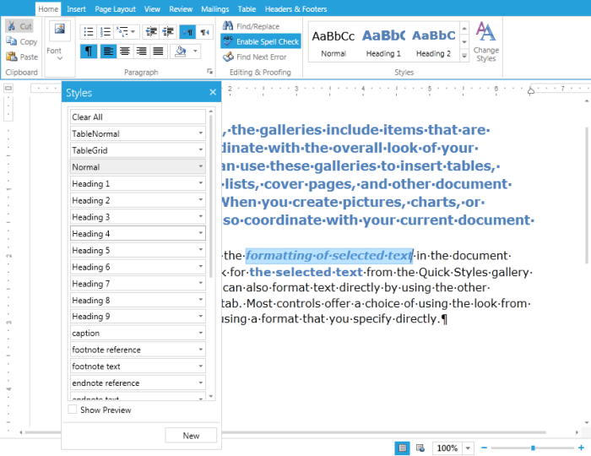Apply numbered list formatting
This screenshot has width=591, height=456.
106,32
